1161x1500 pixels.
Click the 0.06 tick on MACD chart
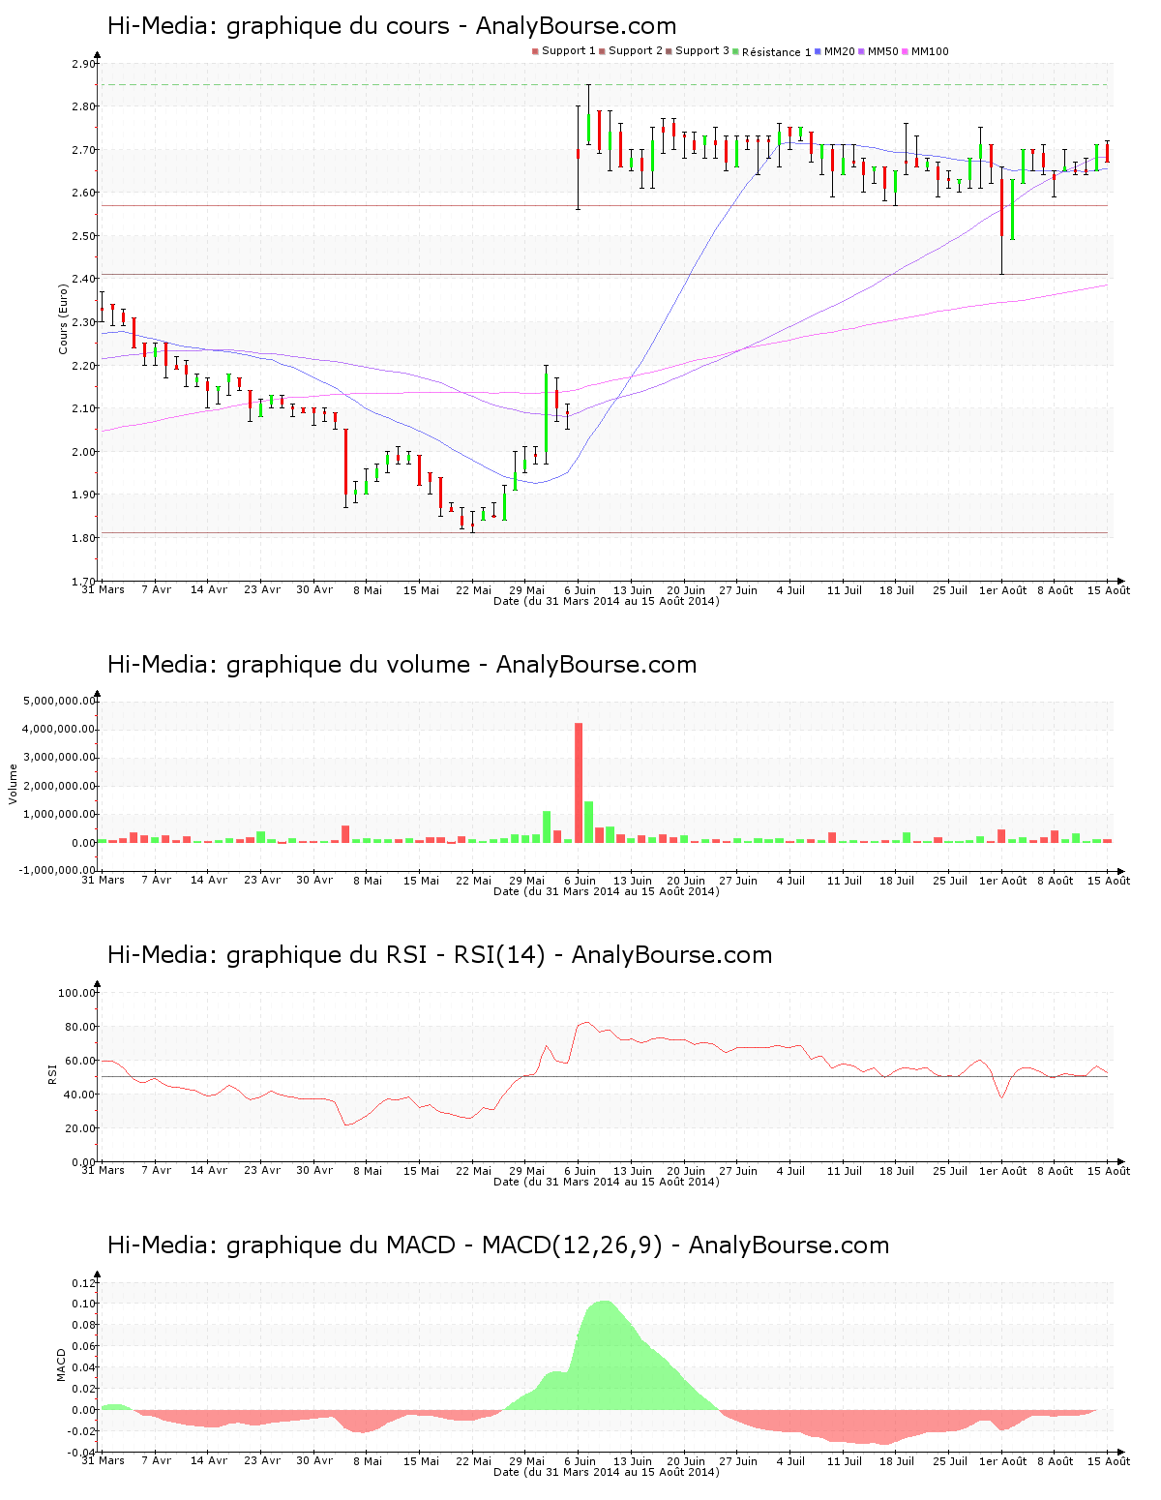pyautogui.click(x=84, y=1347)
